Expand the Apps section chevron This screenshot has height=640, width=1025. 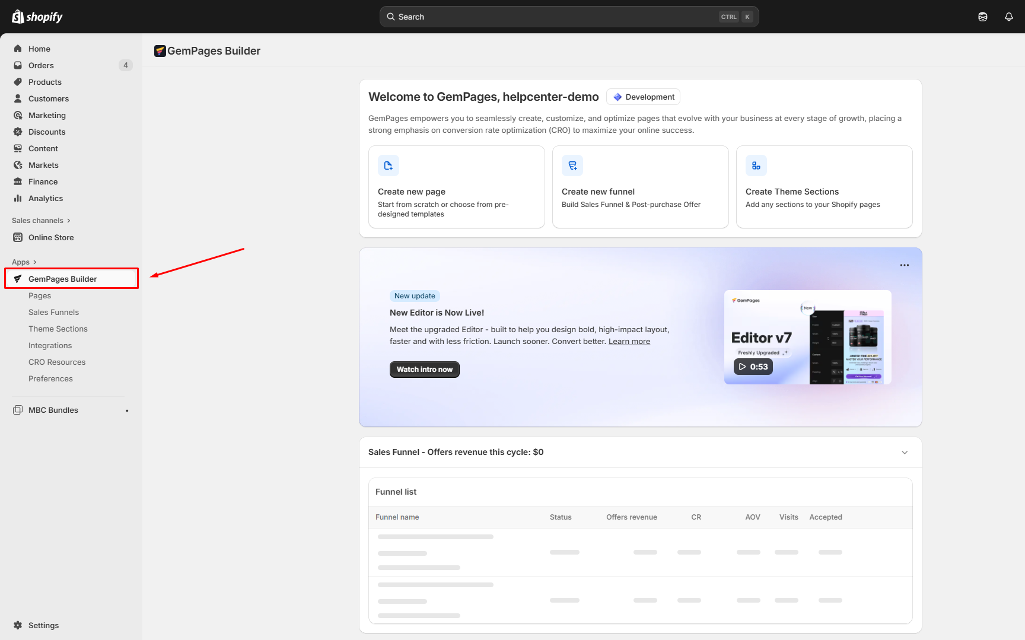[35, 262]
